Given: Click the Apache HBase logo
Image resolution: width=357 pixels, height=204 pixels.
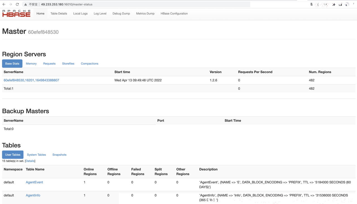Looking at the screenshot, I should (x=16, y=13).
